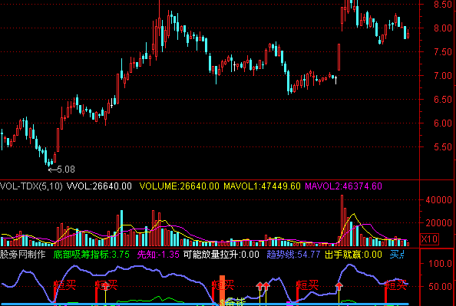Select the MAVOL1:47449.60 moving average label
Screen dimensions: 456x306
click(262, 186)
